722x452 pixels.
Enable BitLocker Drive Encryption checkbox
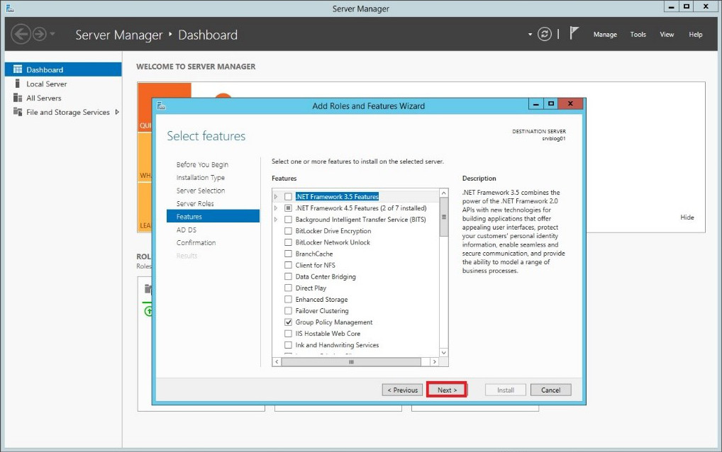[288, 231]
